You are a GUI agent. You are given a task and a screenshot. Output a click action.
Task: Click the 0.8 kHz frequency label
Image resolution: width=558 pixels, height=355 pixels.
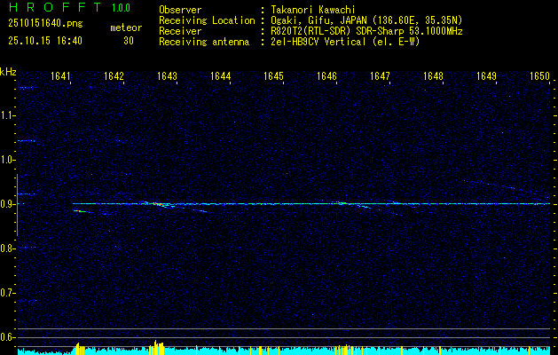point(7,248)
